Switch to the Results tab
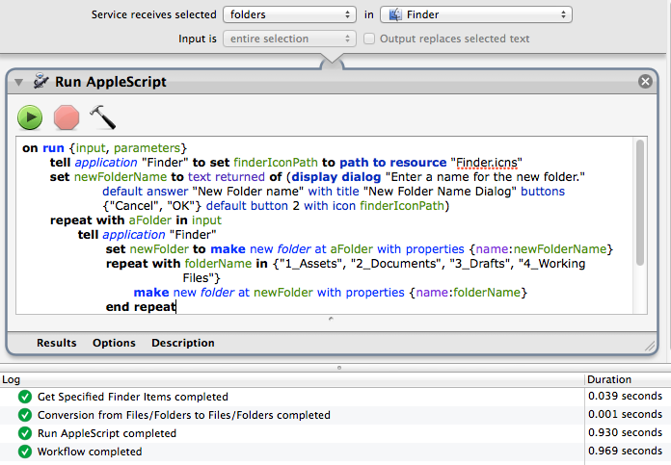This screenshot has width=671, height=465. (57, 343)
